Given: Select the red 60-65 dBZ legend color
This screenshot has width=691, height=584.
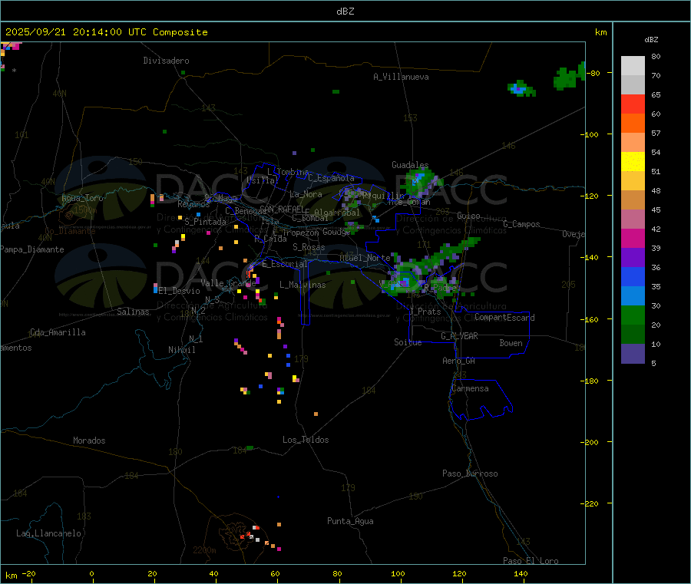Looking at the screenshot, I should (633, 104).
